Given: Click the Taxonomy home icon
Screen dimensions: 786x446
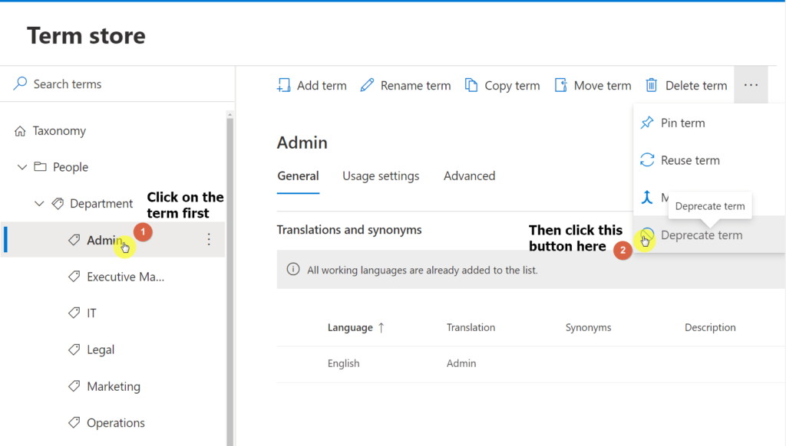Looking at the screenshot, I should 20,131.
